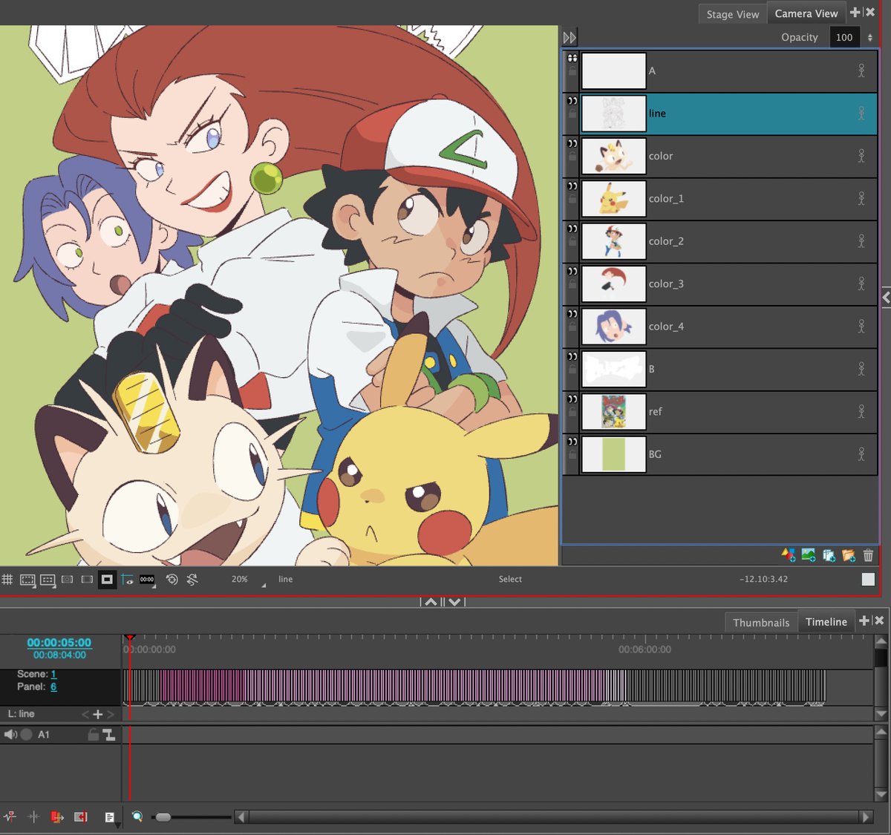
Task: Toggle the sync icon on audio track A1
Action: [108, 734]
